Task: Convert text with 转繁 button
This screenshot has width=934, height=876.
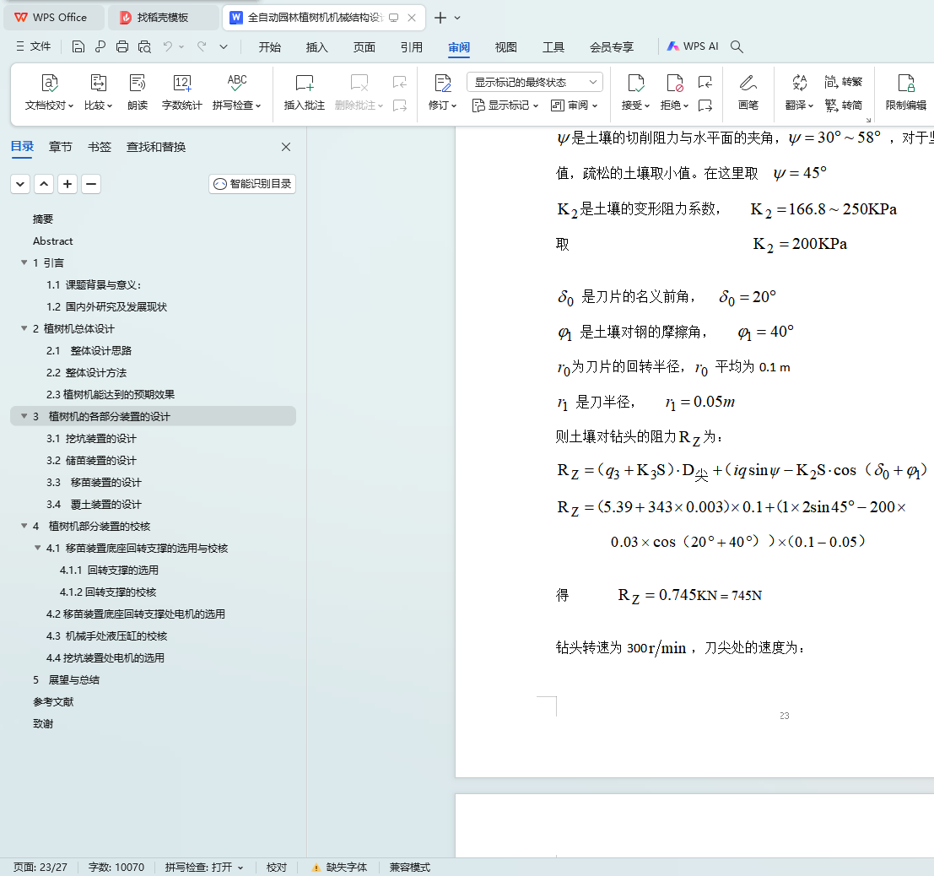Action: pos(844,82)
